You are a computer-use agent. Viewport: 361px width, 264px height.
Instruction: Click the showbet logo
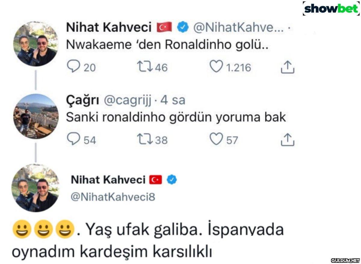[x=330, y=9]
